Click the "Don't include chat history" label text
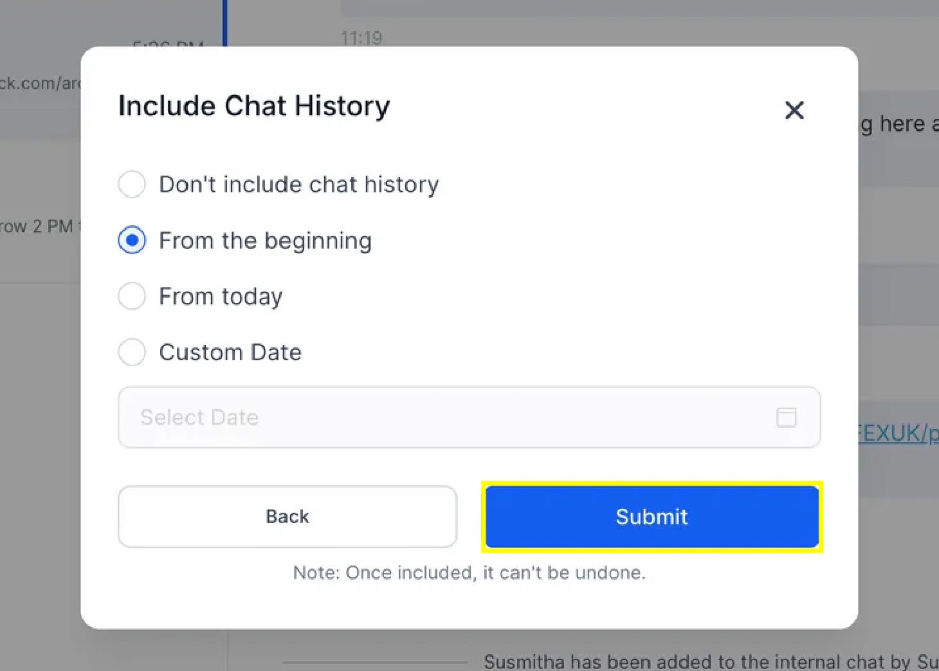 [x=298, y=185]
